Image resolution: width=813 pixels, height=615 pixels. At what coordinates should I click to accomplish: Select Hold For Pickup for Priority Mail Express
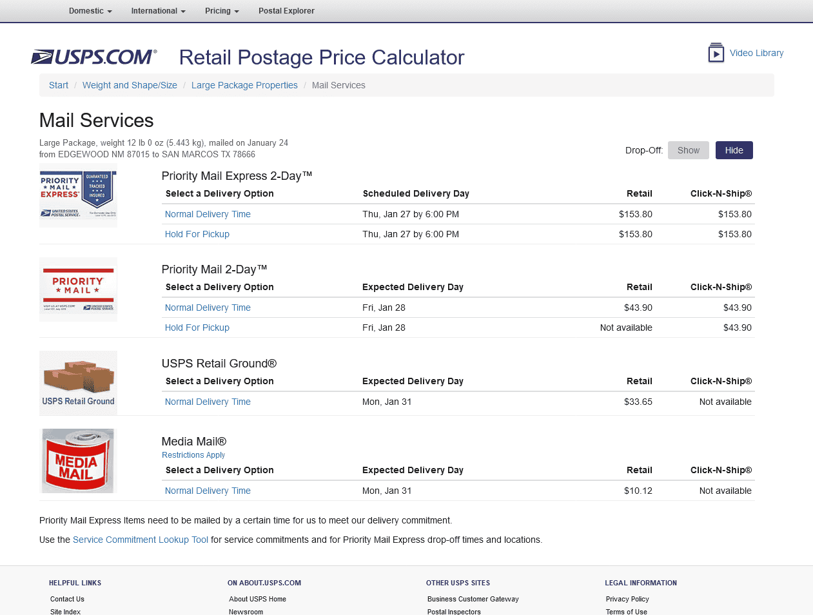pos(197,234)
